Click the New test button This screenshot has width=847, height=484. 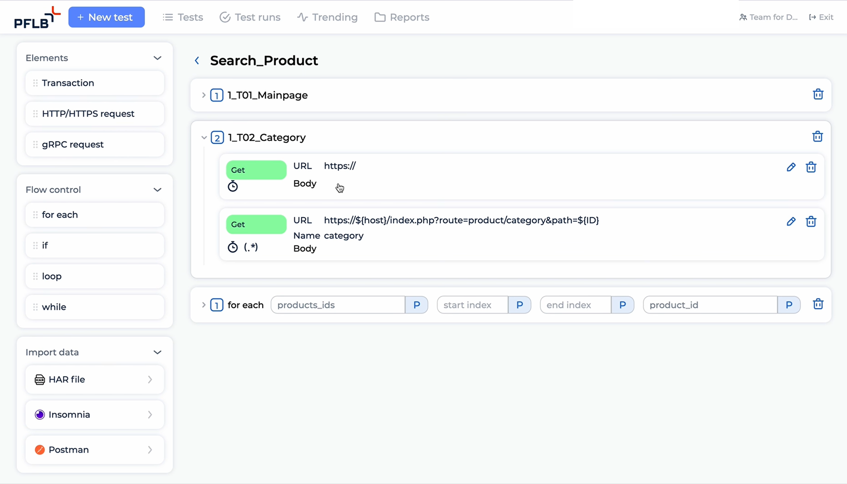point(106,17)
